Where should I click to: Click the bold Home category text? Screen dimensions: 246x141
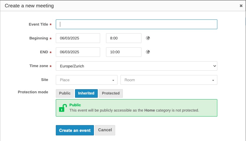click(149, 110)
